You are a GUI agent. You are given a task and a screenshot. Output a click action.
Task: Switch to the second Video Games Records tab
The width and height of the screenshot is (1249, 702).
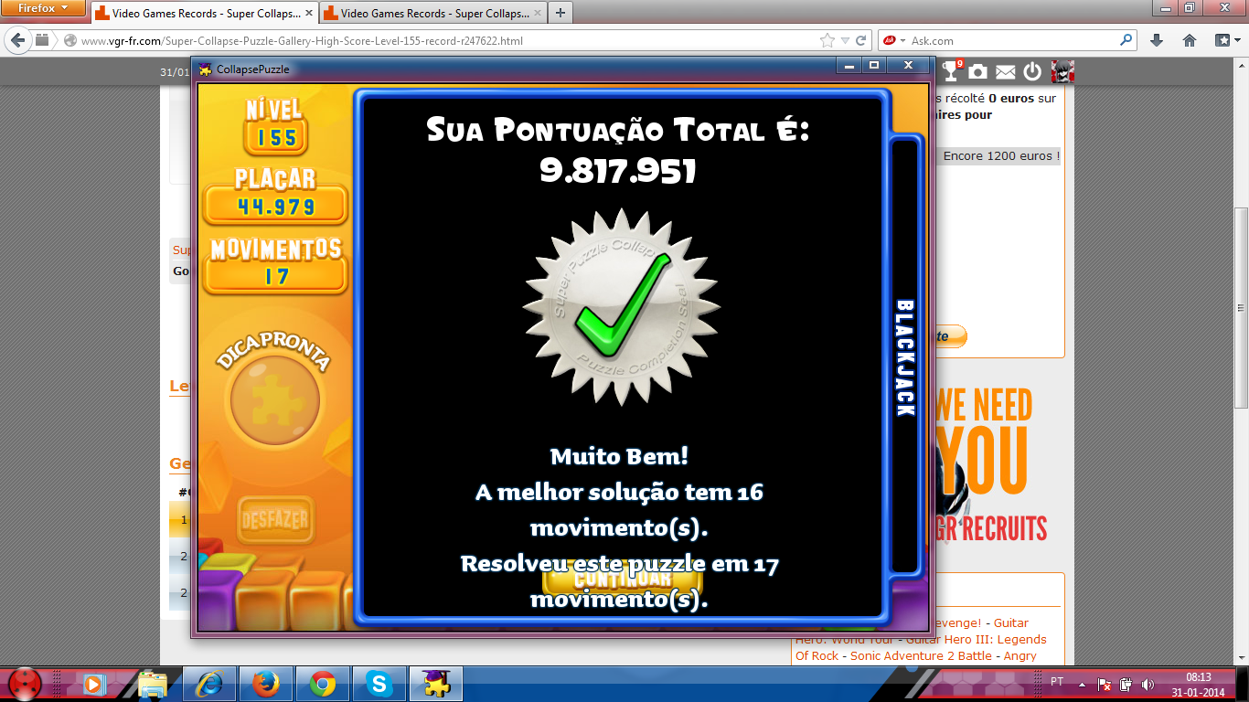click(432, 14)
